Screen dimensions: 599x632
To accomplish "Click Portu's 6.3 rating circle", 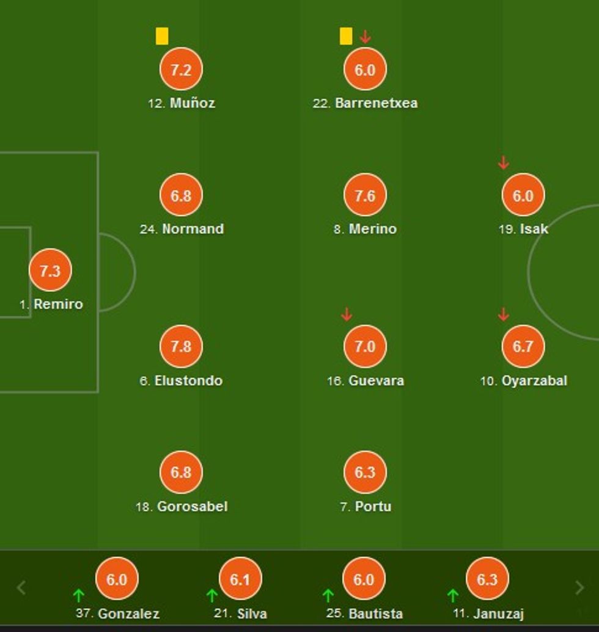I will click(x=365, y=472).
